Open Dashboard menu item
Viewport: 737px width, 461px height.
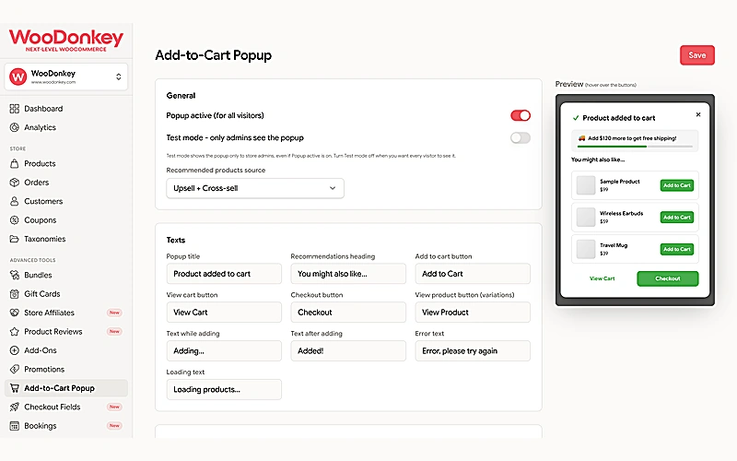click(x=66, y=109)
